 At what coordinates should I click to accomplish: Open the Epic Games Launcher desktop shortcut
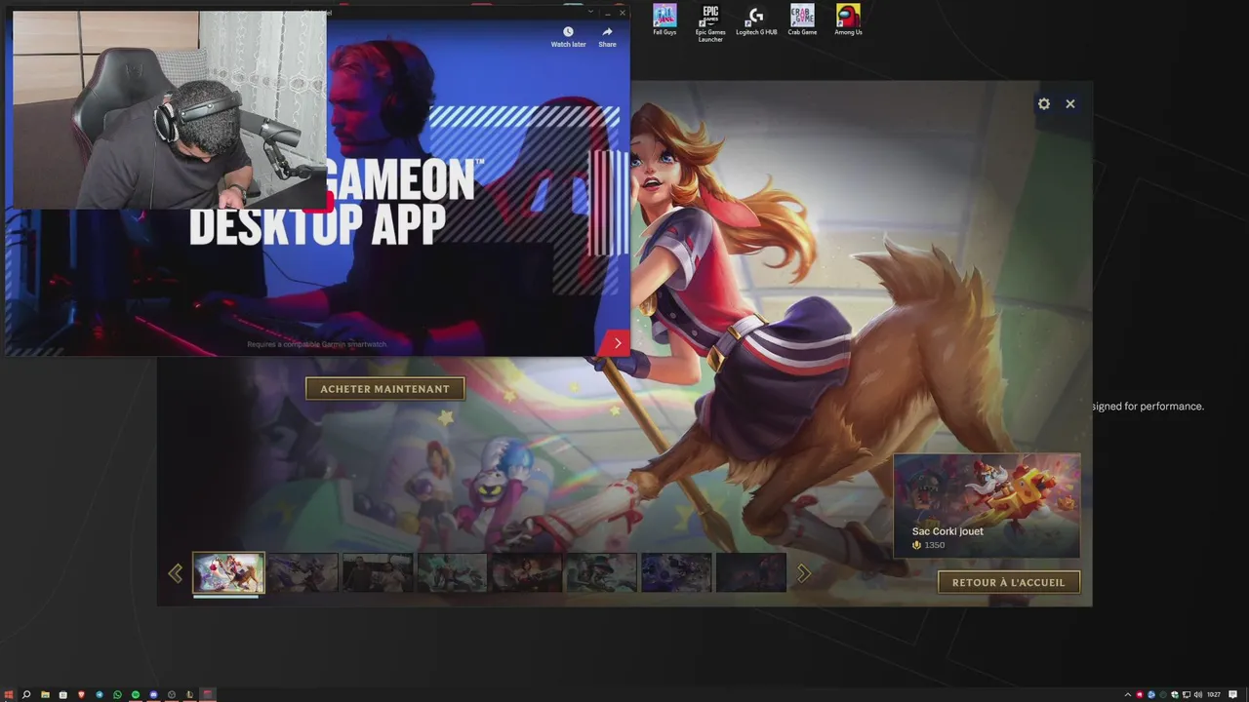click(710, 23)
